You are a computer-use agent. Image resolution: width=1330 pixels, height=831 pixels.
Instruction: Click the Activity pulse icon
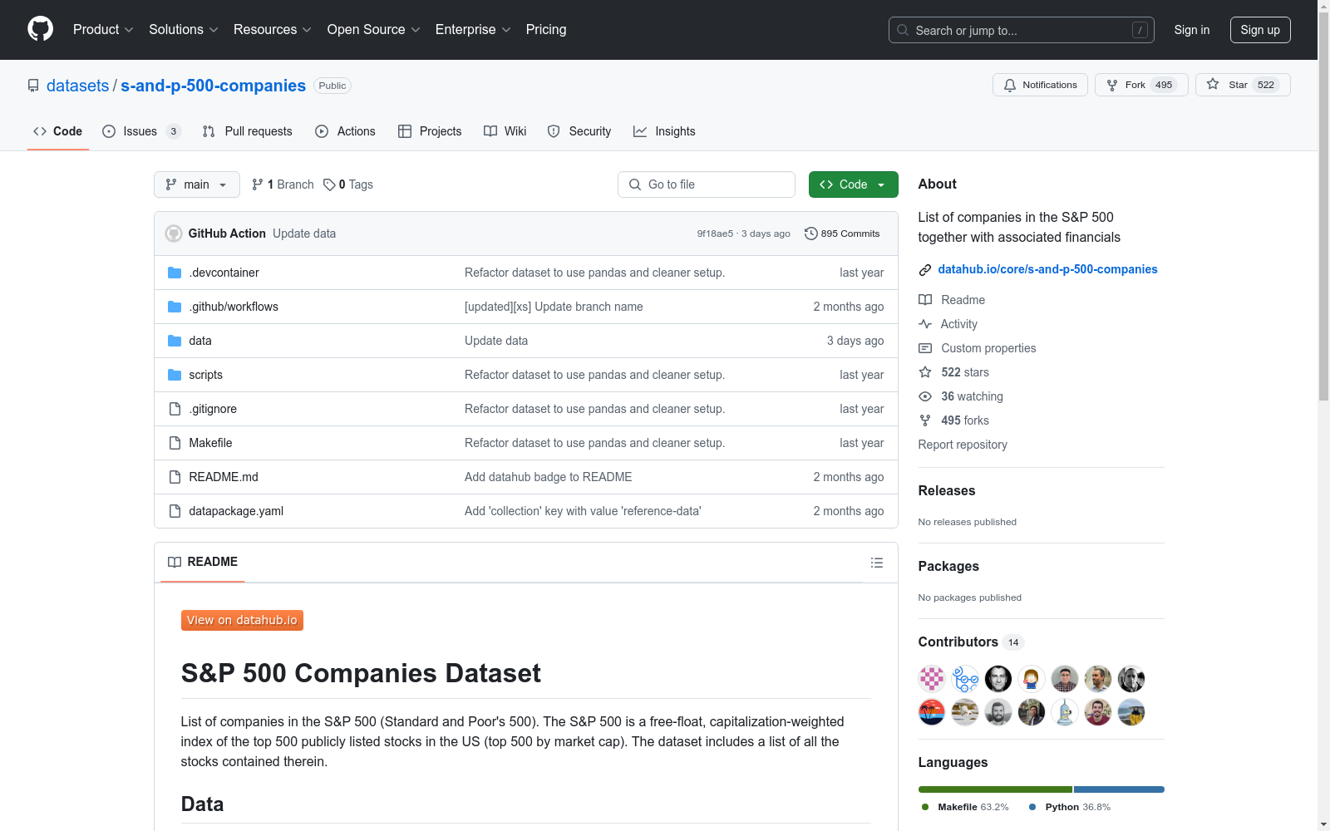[x=925, y=324]
